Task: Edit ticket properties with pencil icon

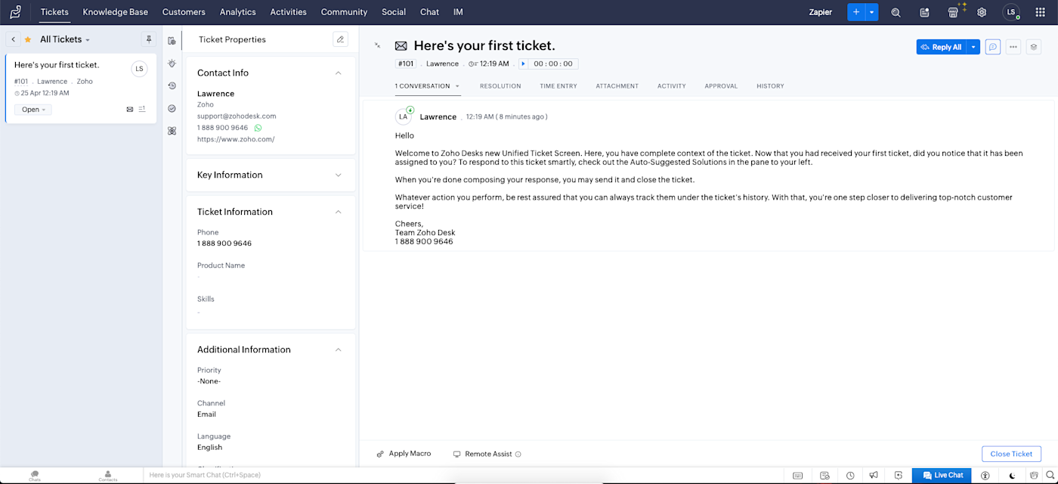Action: pyautogui.click(x=340, y=39)
